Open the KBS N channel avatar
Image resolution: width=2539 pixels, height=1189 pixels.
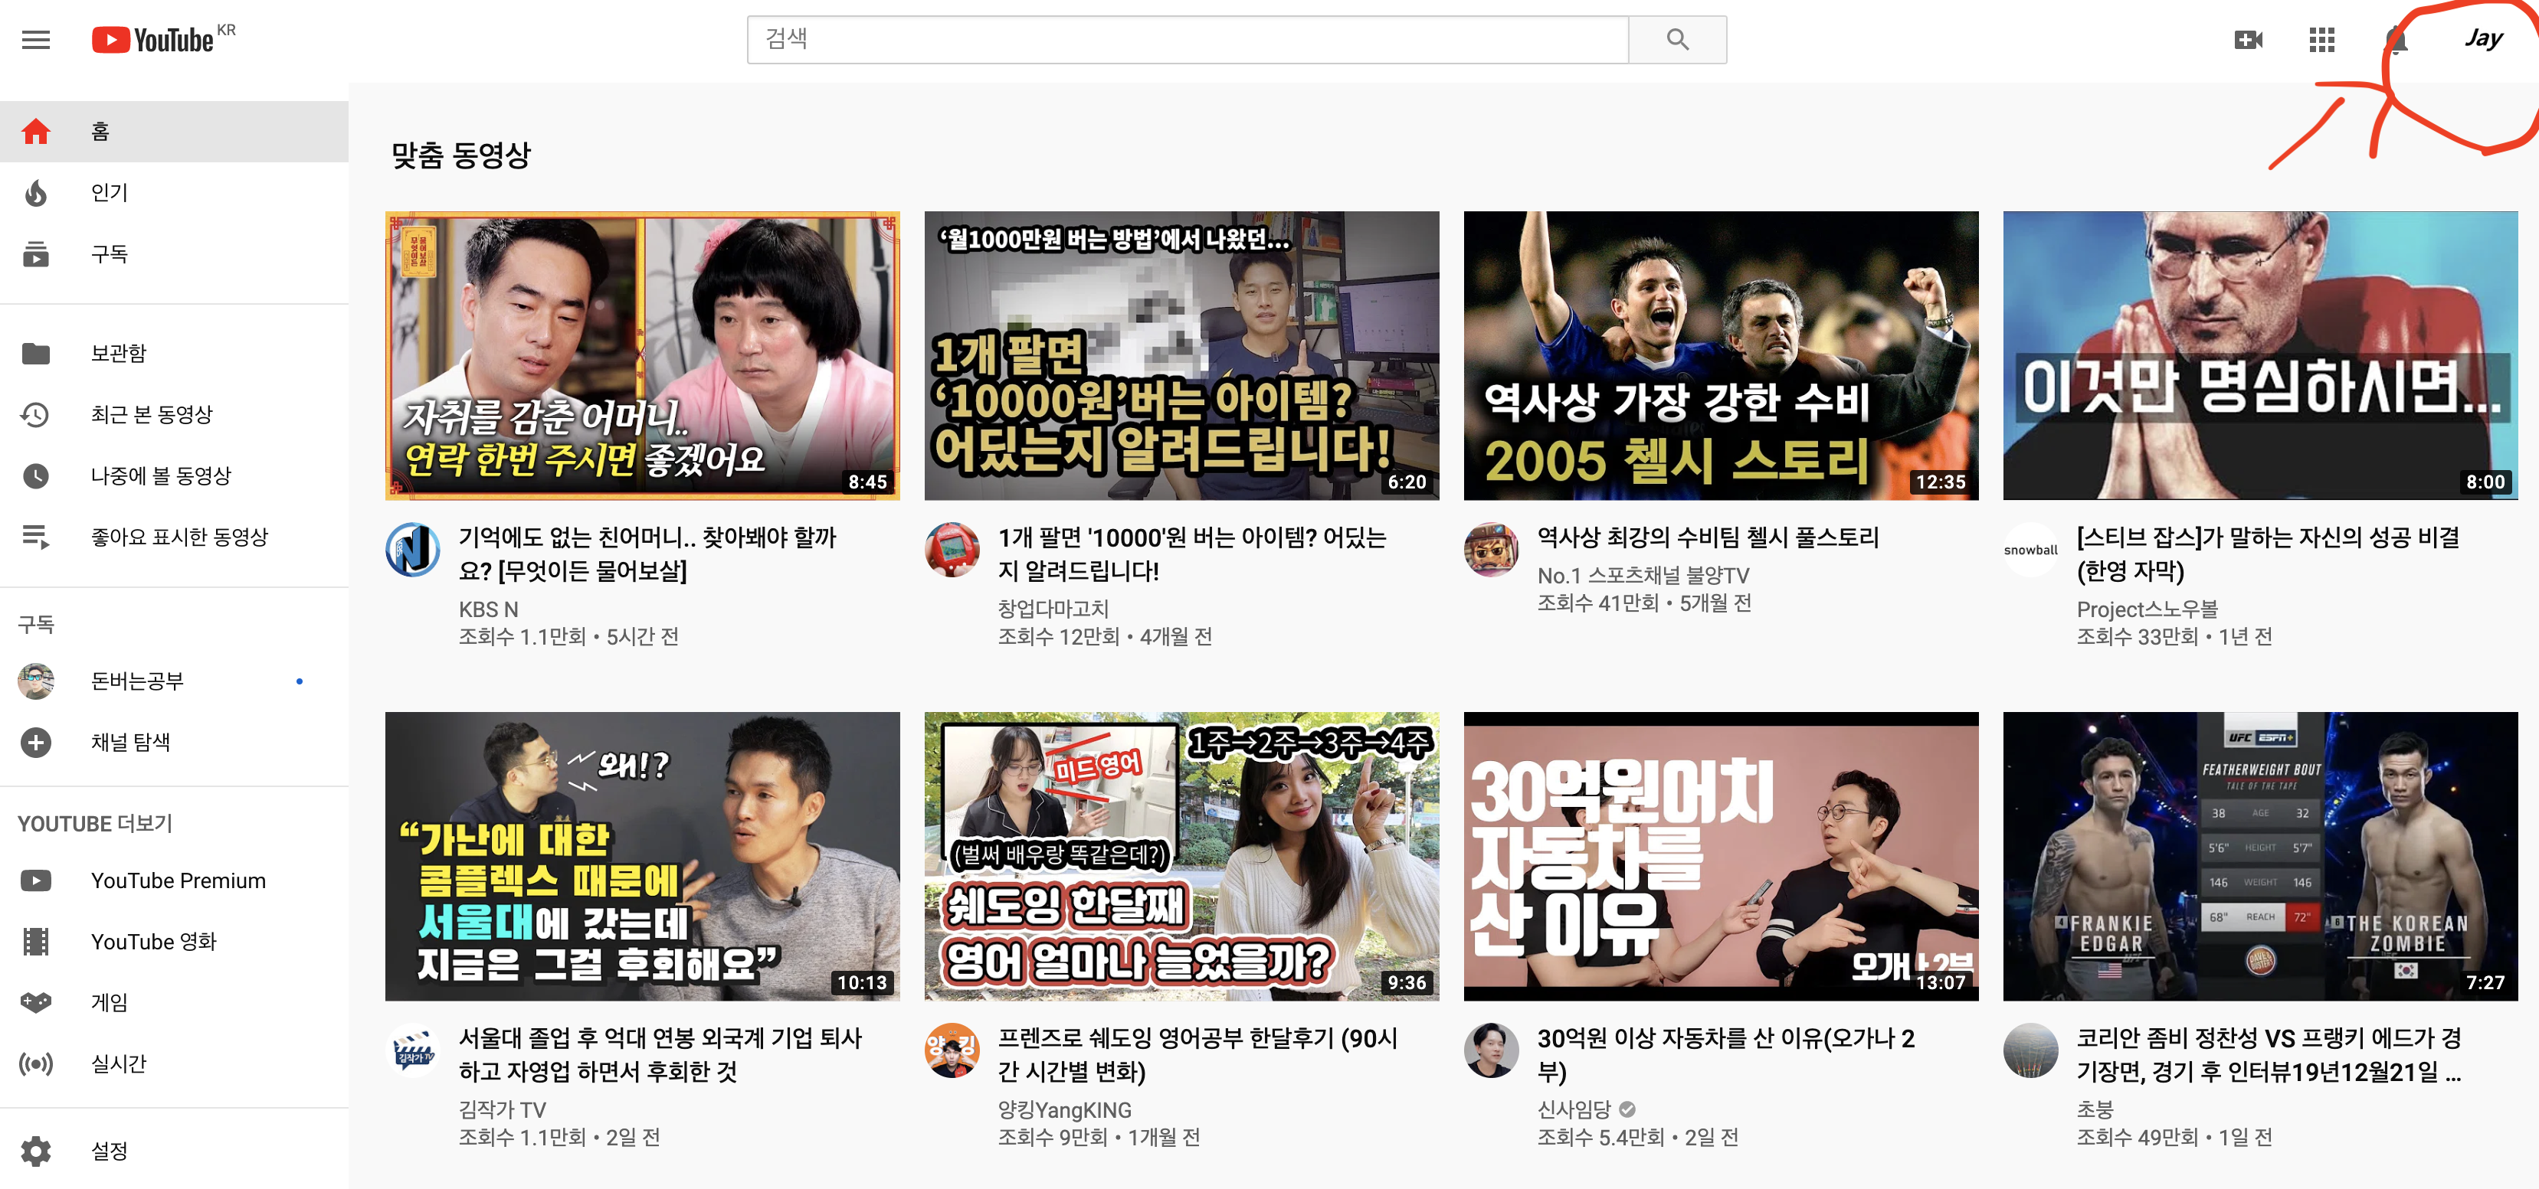(412, 549)
